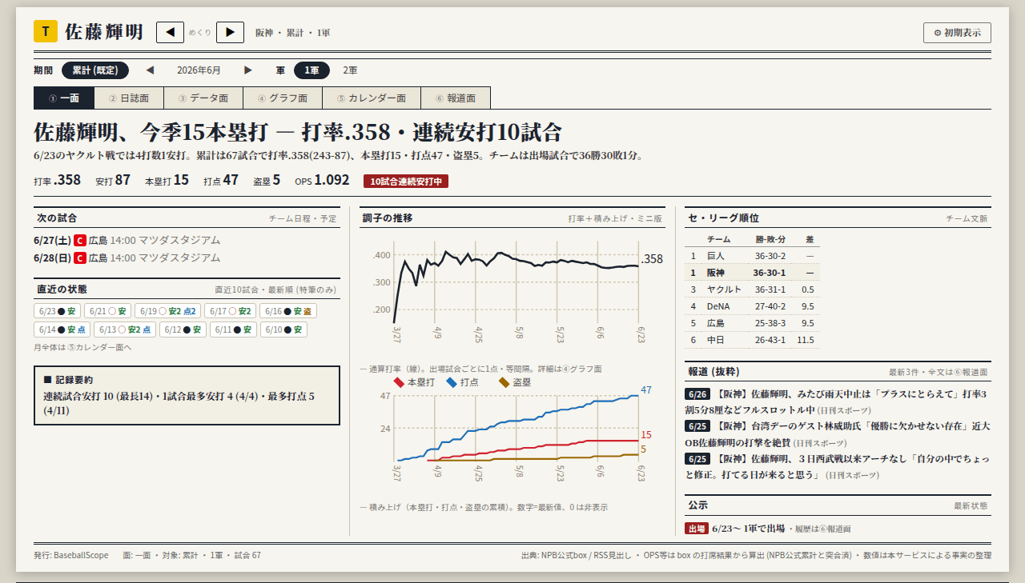Switch to the ④ グラフ面 tab
1025x583 pixels.
click(x=283, y=98)
